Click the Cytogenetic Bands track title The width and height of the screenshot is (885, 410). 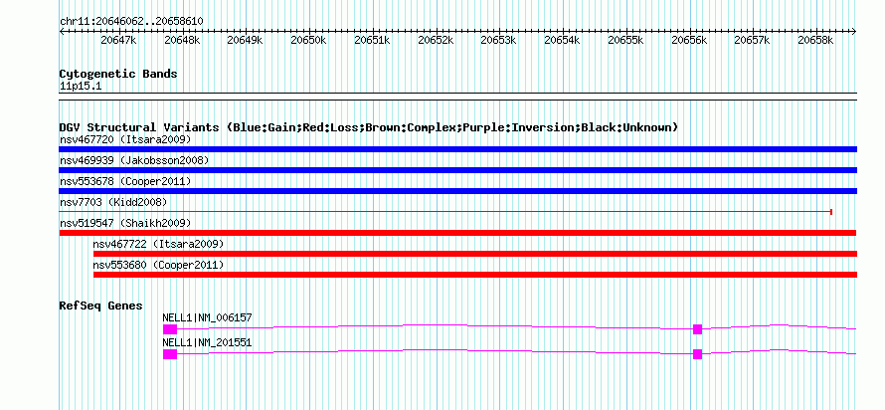pos(118,74)
